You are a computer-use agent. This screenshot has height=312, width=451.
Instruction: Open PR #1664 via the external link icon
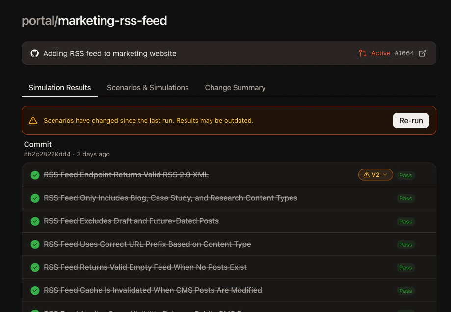click(422, 53)
